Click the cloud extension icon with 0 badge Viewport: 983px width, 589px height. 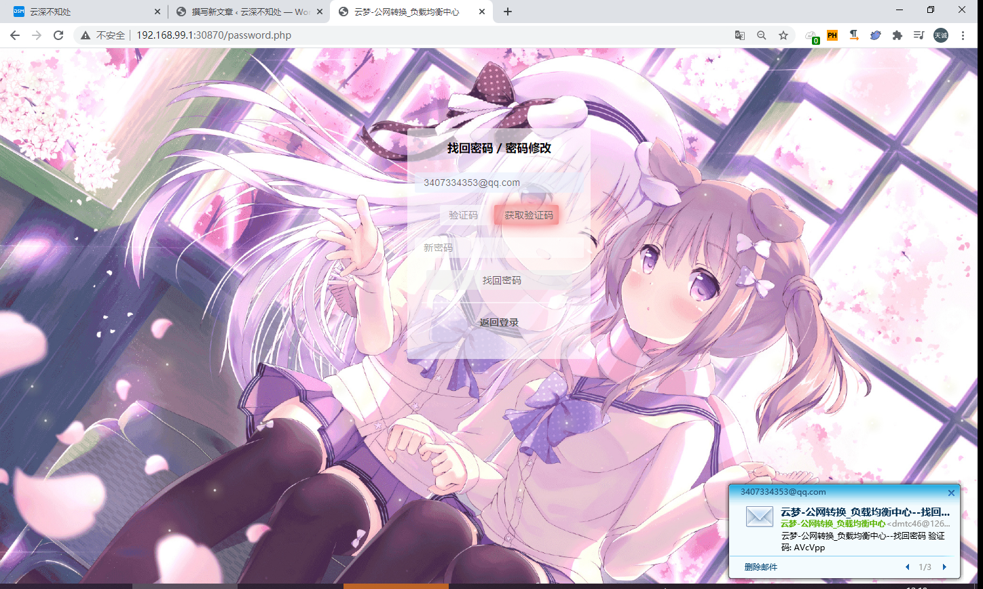tap(811, 36)
